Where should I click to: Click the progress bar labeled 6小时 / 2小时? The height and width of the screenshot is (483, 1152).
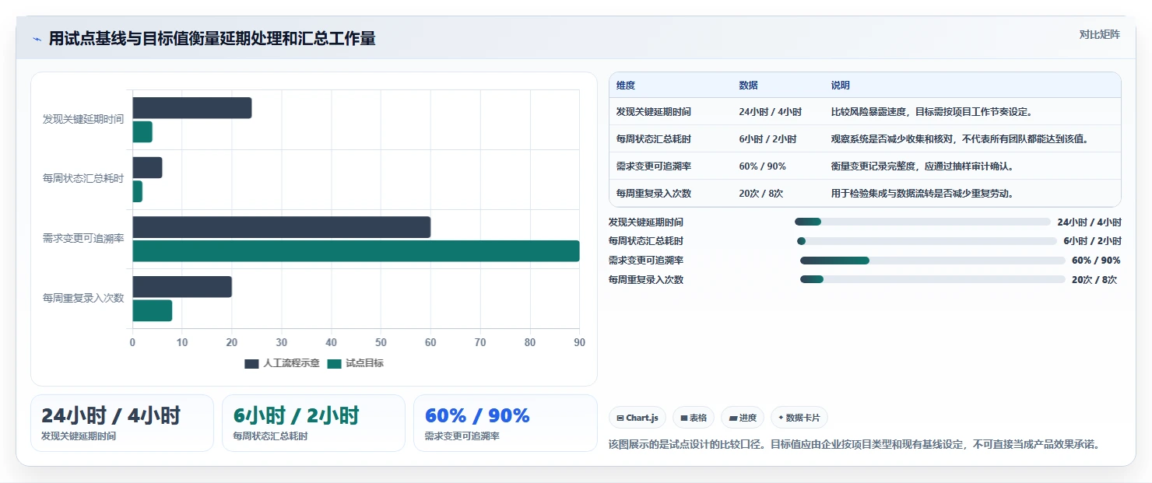(x=927, y=241)
